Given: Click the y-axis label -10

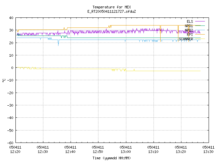Looking at the screenshot, I should click(10, 80).
